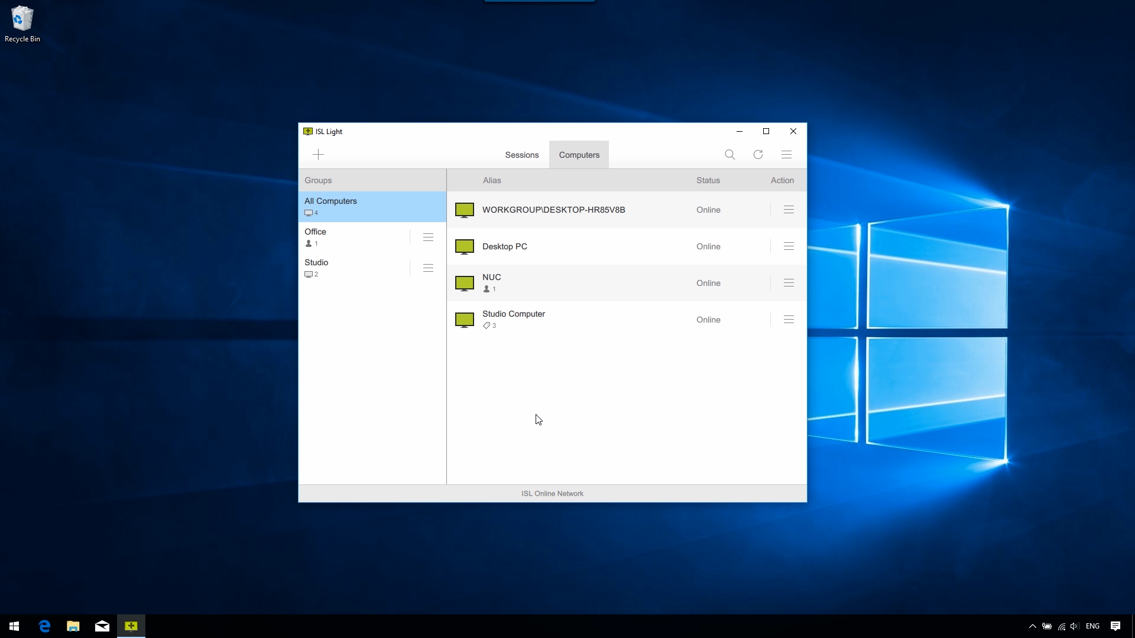1135x638 pixels.
Task: Open the main hamburger menu in toolbar
Action: pyautogui.click(x=786, y=155)
